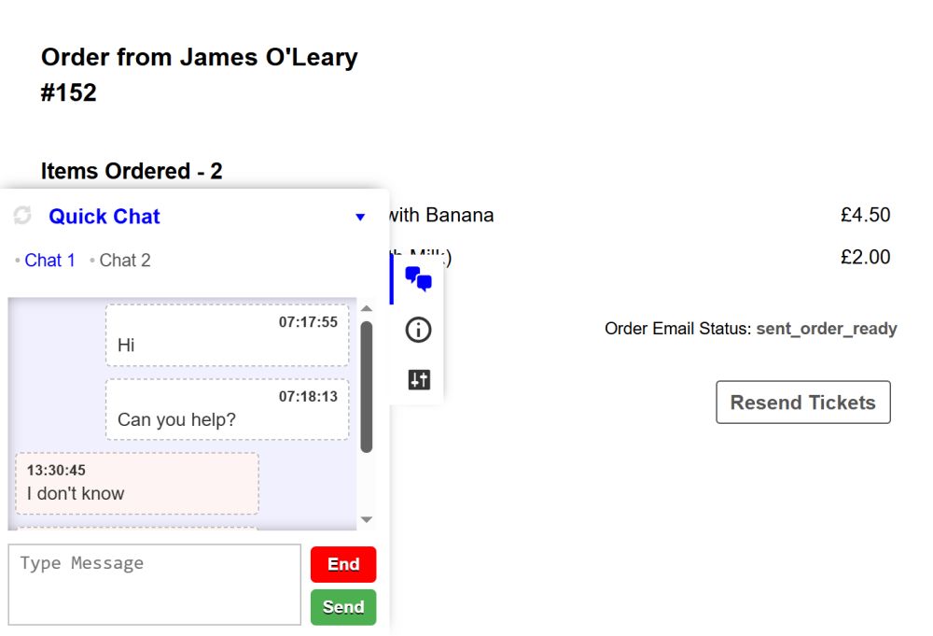This screenshot has width=933, height=636.
Task: Click the chat scrollbar up arrow
Action: (367, 308)
